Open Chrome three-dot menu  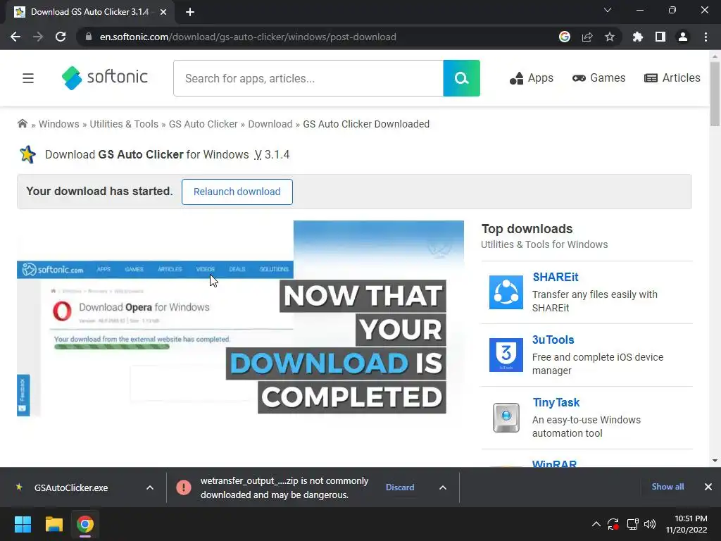click(x=706, y=37)
